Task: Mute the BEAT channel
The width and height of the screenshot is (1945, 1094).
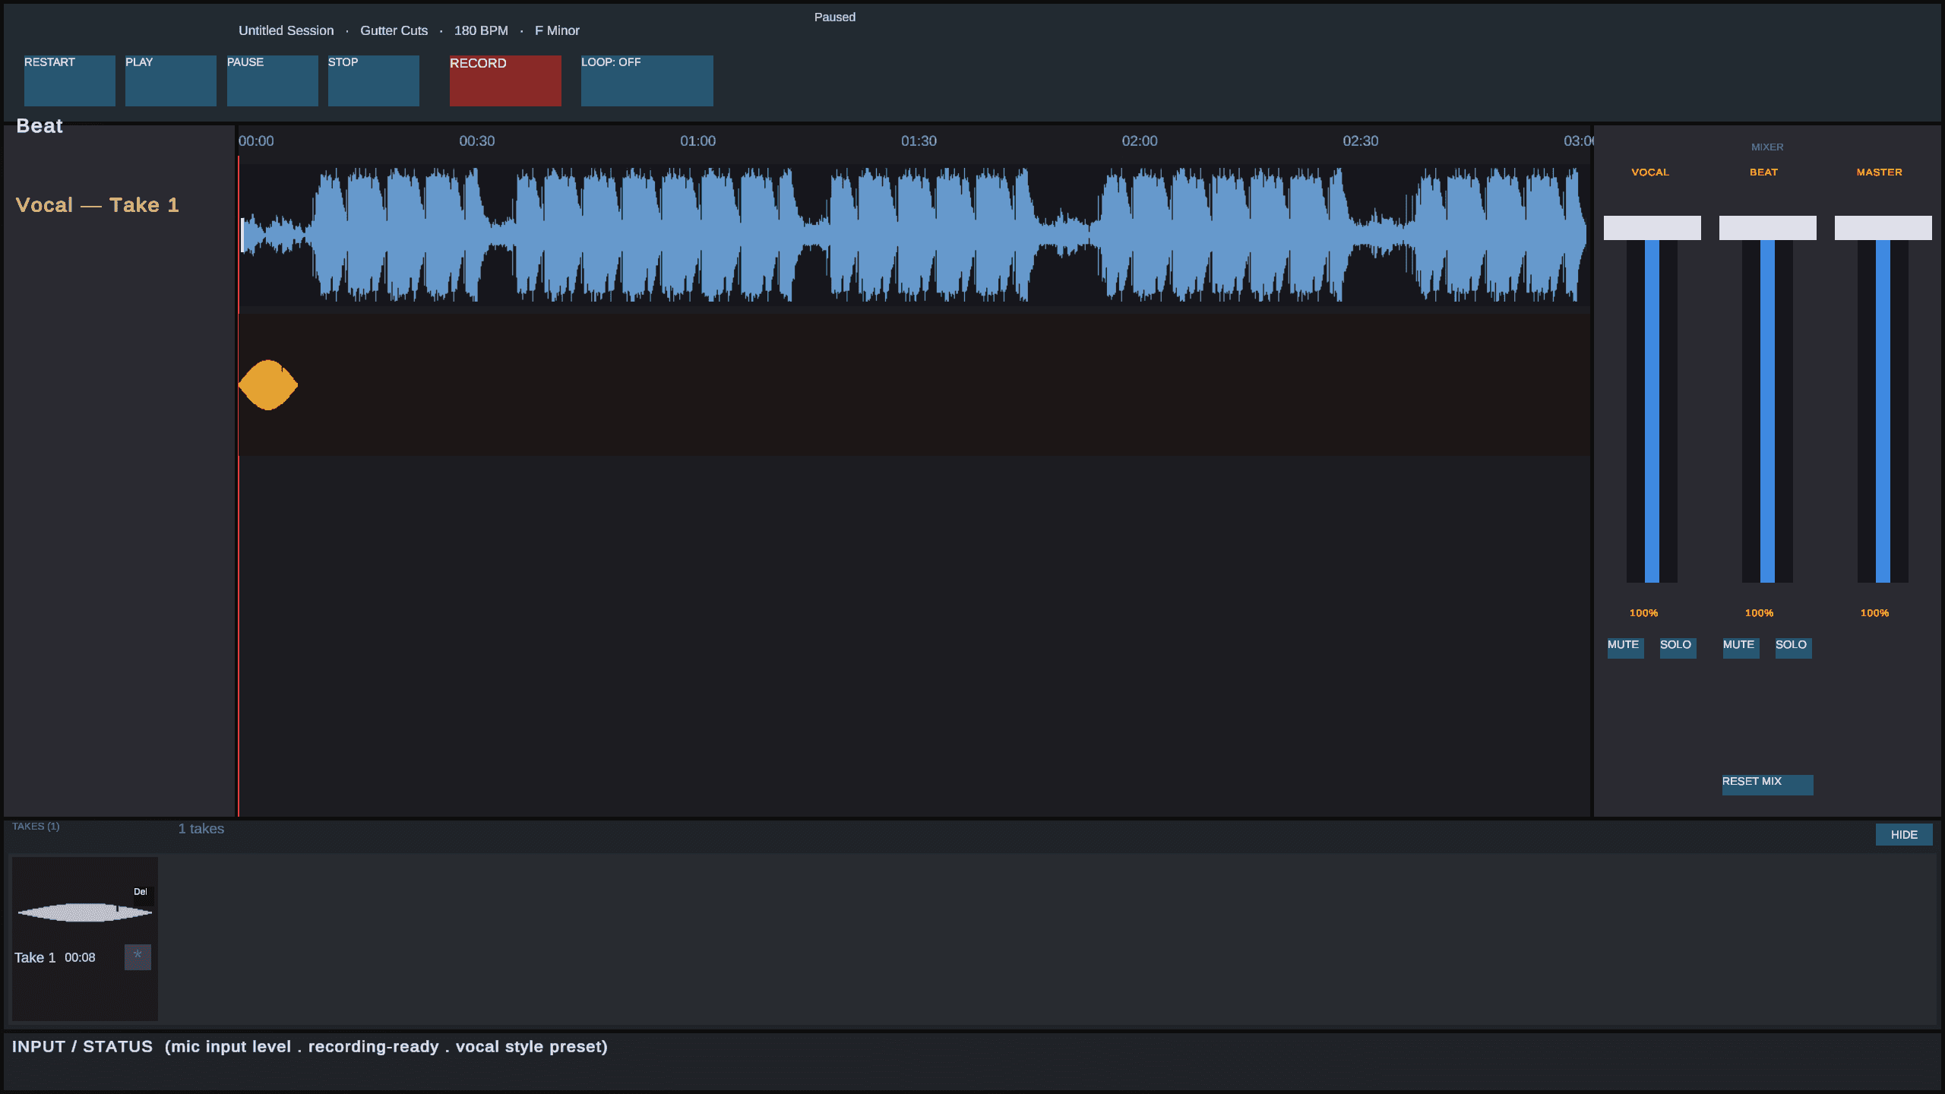Action: 1741,648
